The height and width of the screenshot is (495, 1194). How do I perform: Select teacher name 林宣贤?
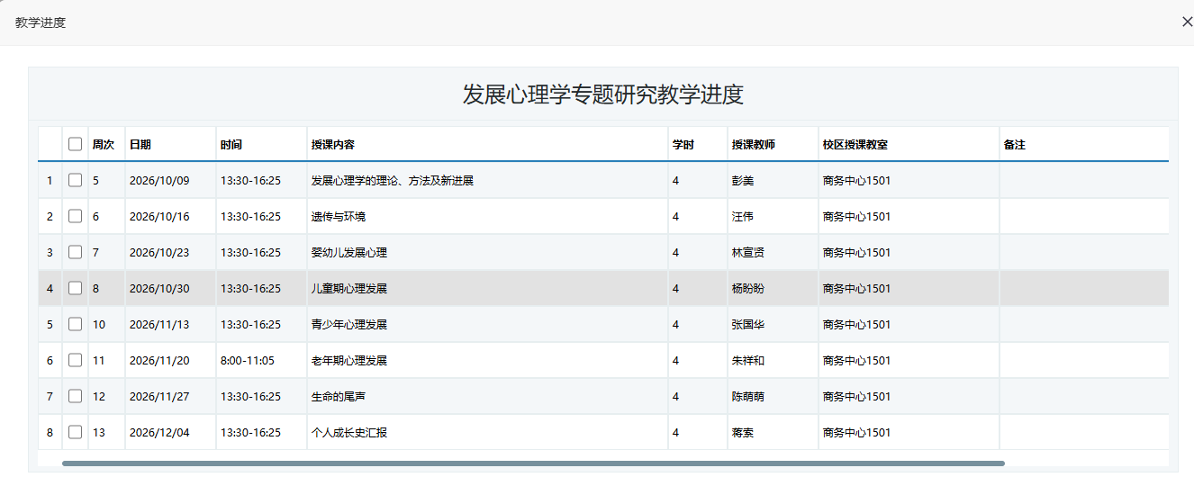coord(748,253)
